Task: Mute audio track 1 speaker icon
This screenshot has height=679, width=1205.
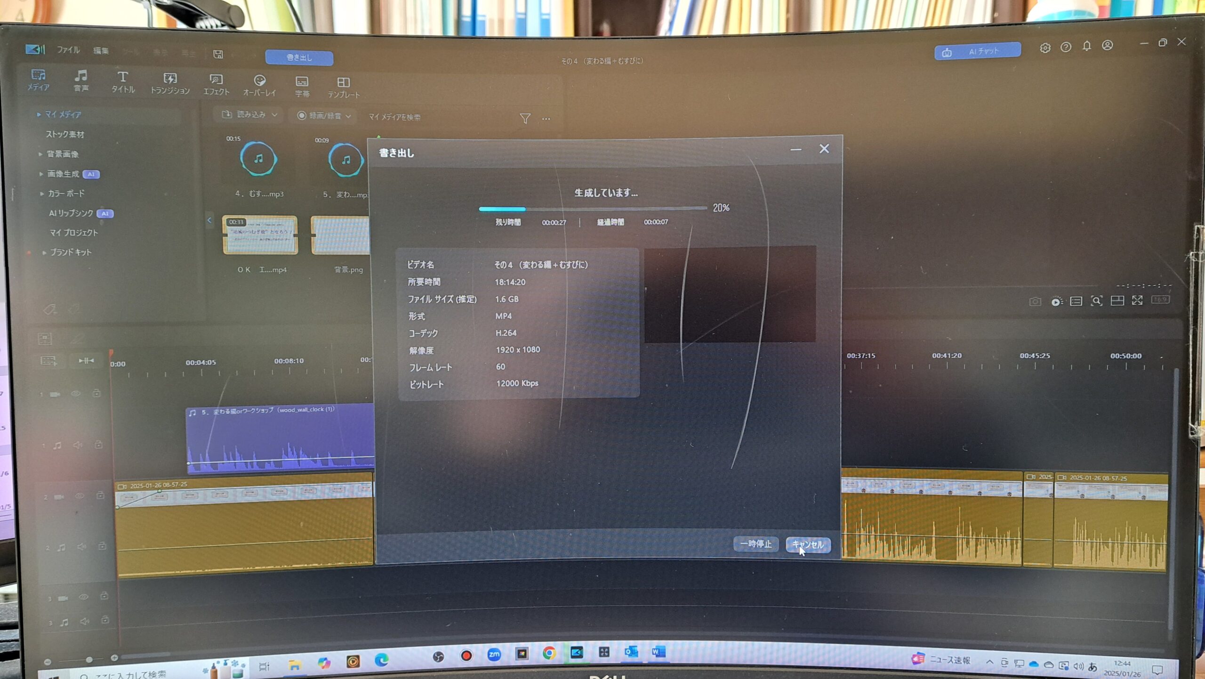Action: click(78, 445)
